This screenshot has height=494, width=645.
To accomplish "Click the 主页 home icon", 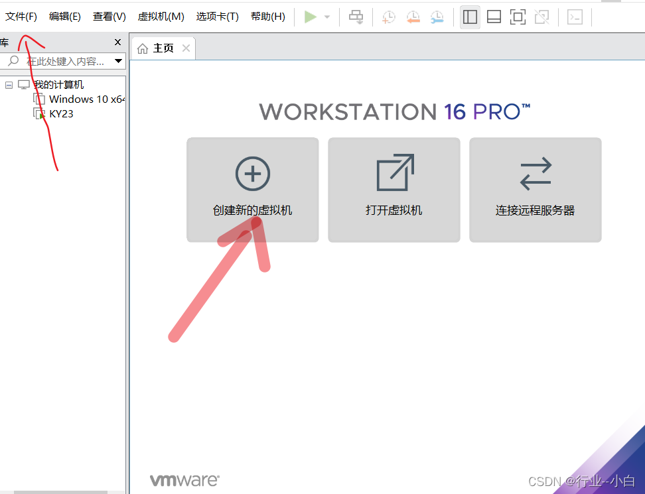I will [x=142, y=48].
